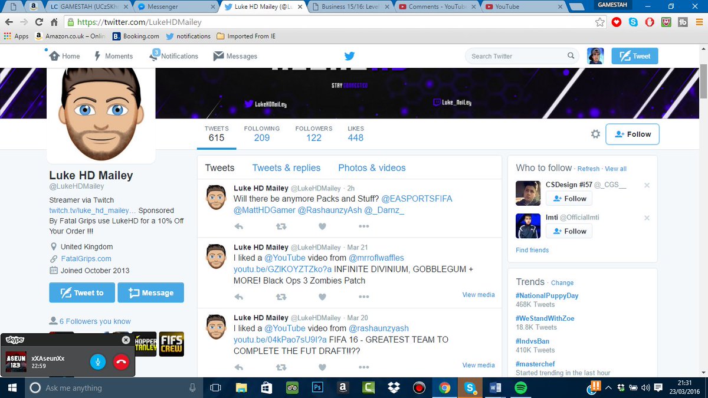View all Who to follow suggestions
Viewport: 708px width, 398px height.
(x=615, y=169)
